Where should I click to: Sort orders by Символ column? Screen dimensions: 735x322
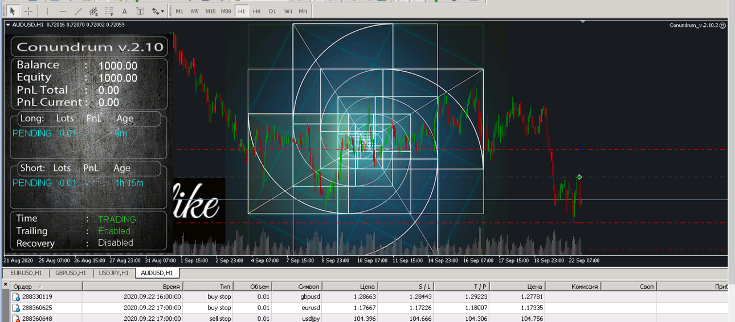[296, 287]
